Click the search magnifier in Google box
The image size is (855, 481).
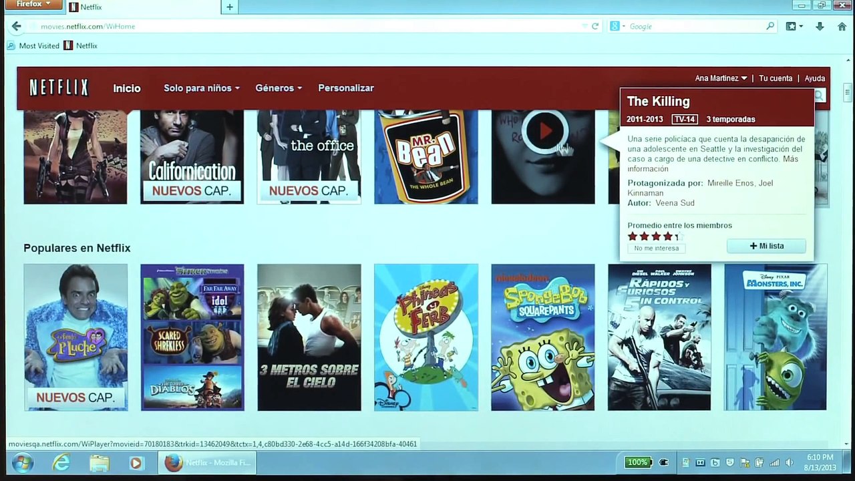pyautogui.click(x=770, y=26)
